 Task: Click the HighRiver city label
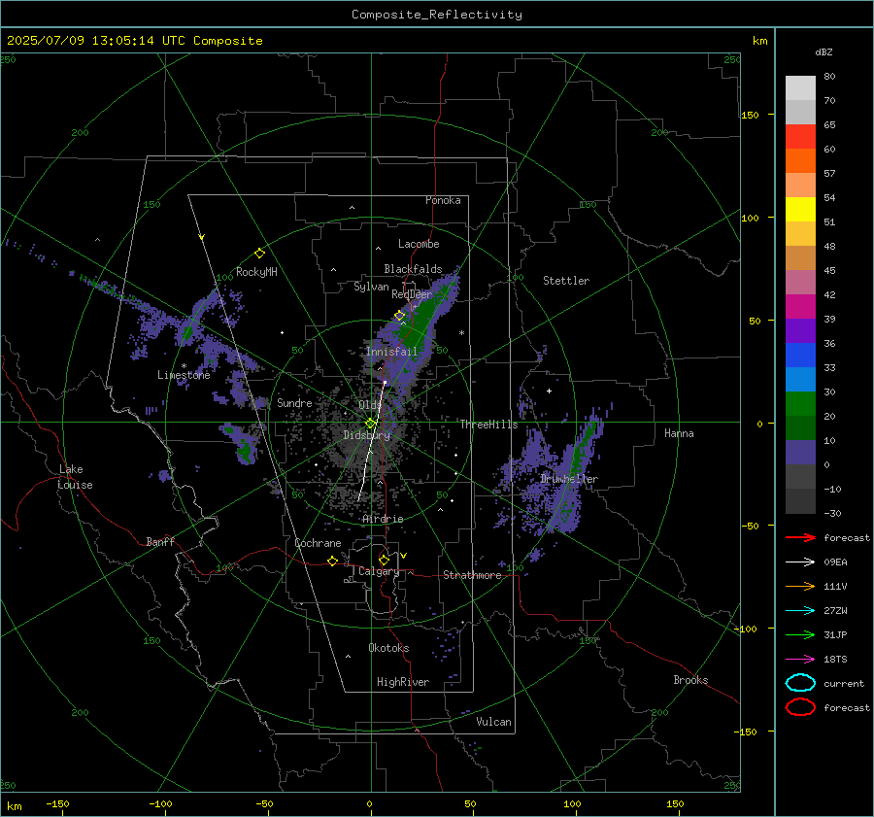click(x=402, y=682)
